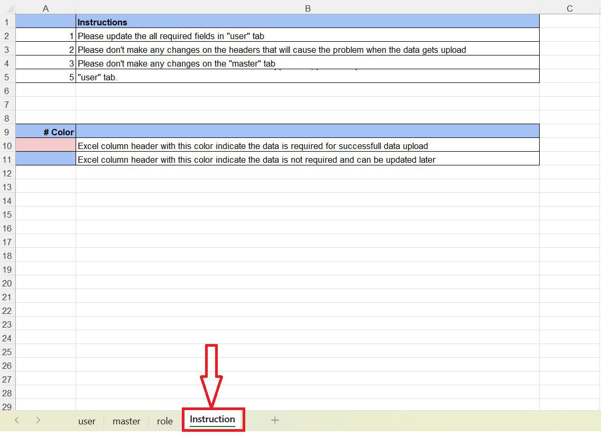Select column A header
This screenshot has width=601, height=436.
(45, 8)
